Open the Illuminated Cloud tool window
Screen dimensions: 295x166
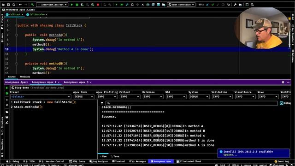pyautogui.click(x=189, y=161)
